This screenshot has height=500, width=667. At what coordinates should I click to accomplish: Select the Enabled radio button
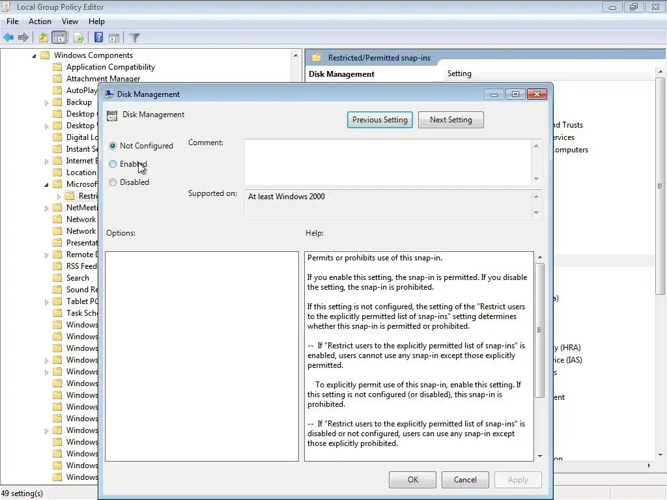click(113, 164)
